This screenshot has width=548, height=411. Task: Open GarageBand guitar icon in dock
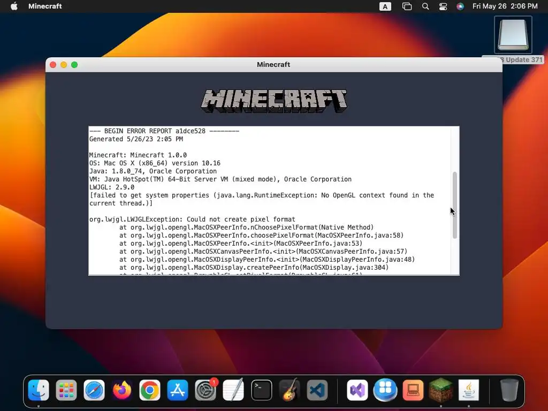click(290, 390)
